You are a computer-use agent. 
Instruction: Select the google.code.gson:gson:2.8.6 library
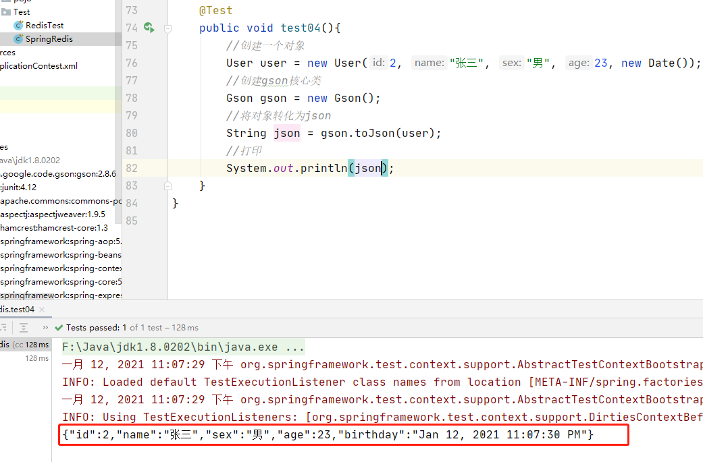coord(58,174)
